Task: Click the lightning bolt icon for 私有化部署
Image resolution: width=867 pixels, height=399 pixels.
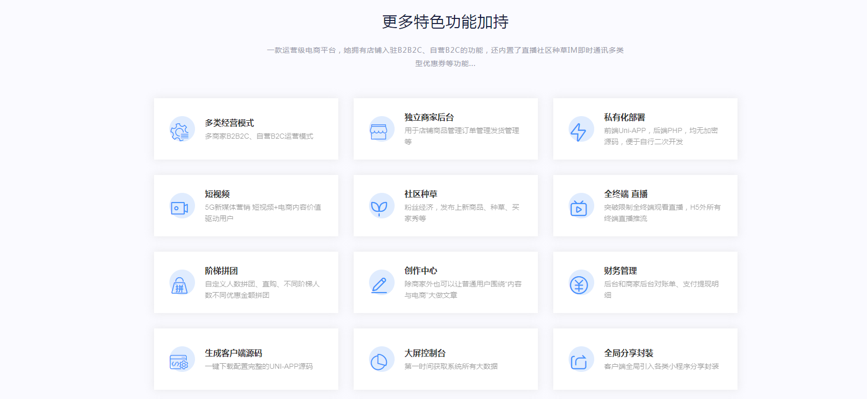Action: click(578, 131)
